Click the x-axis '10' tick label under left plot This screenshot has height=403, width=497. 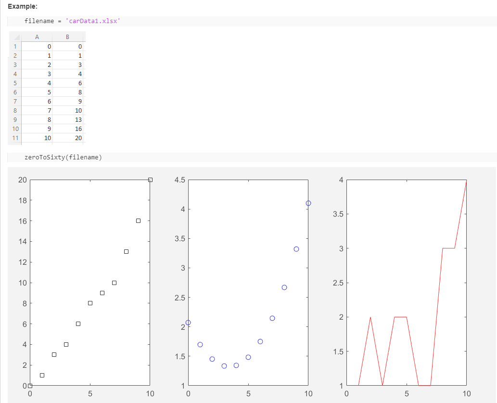click(150, 394)
